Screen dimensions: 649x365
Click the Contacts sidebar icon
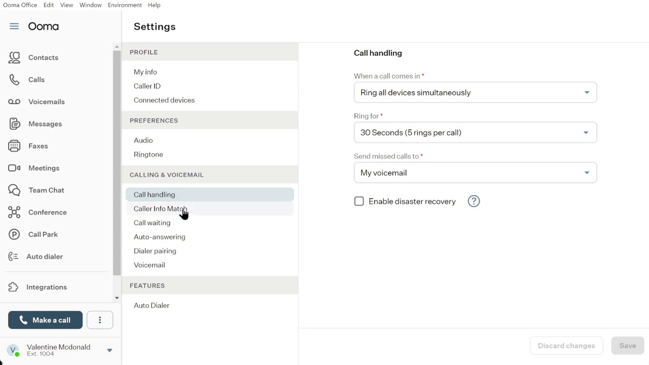click(14, 57)
